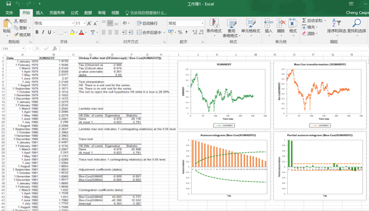The width and height of the screenshot is (369, 211).
Task: Click the Increase Font Size icon
Action: (x=89, y=23)
